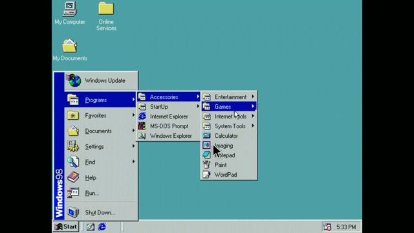The height and width of the screenshot is (233, 414).
Task: Click the Windows Update globe icon
Action: pyautogui.click(x=73, y=80)
